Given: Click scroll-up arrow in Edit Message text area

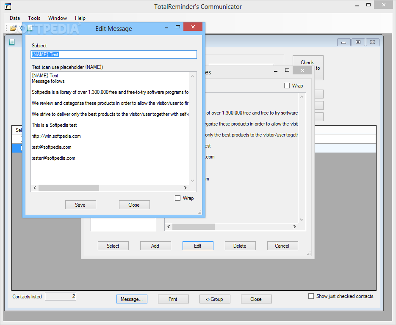Looking at the screenshot, I should tap(192, 76).
